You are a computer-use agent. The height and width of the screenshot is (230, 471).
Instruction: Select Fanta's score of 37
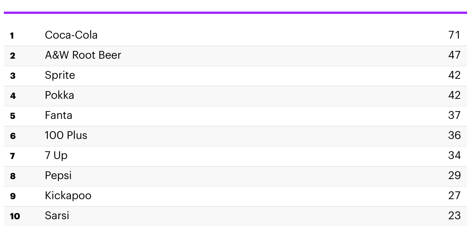(x=454, y=115)
